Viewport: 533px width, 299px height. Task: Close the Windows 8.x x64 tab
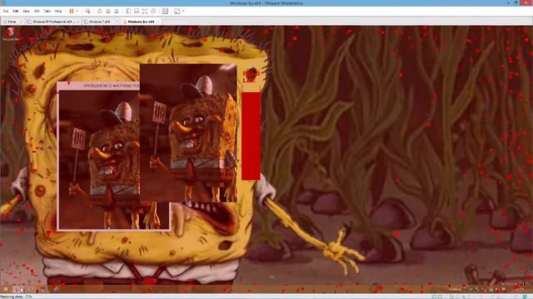tap(158, 22)
